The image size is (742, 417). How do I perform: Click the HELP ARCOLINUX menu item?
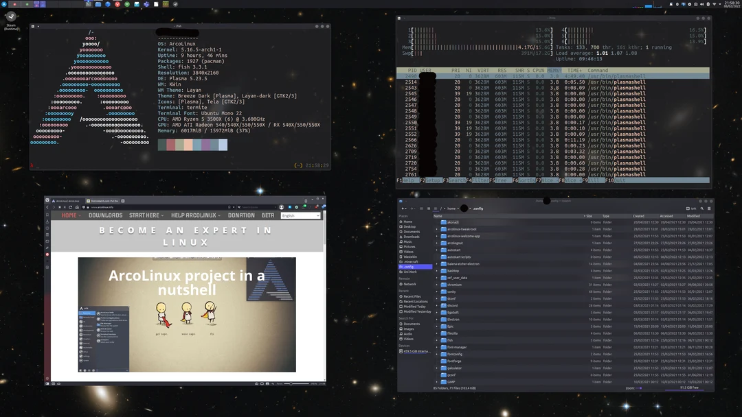[x=194, y=215]
